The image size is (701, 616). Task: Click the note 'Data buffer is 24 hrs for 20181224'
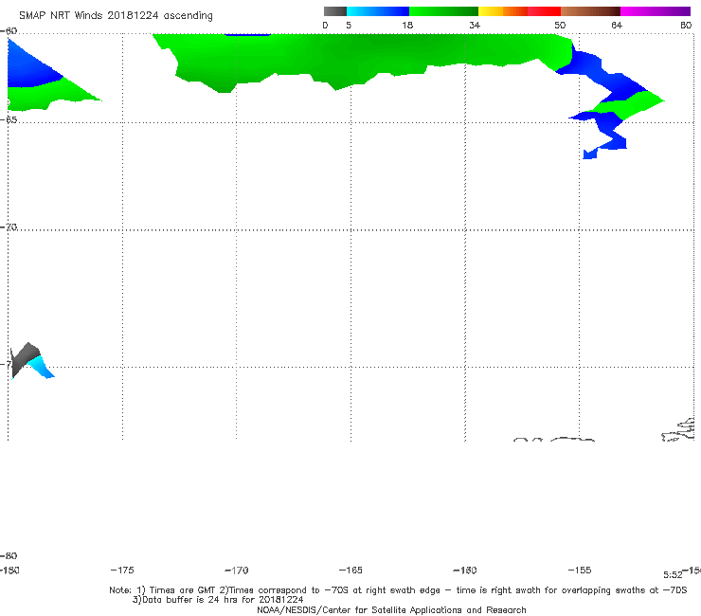(x=218, y=600)
